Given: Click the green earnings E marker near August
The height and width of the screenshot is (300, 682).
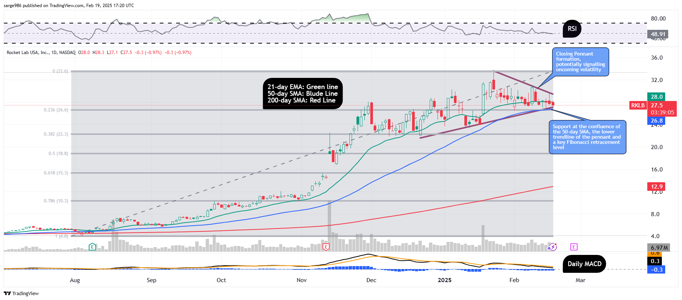Looking at the screenshot, I should tap(92, 247).
